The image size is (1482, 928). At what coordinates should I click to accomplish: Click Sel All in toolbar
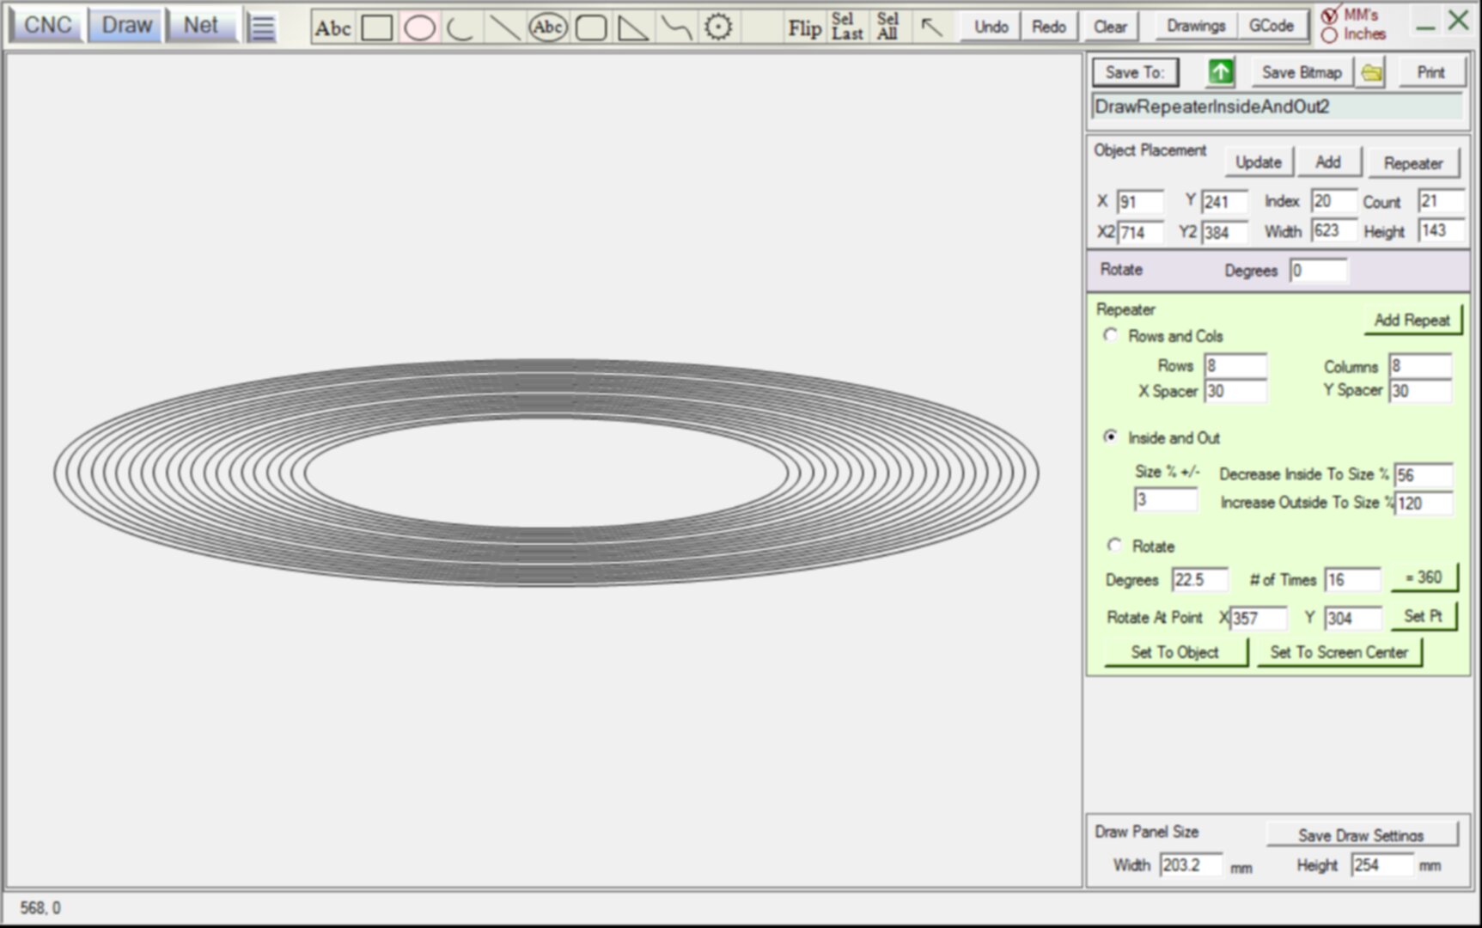coord(887,27)
